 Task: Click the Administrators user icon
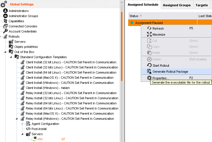pos(5,11)
